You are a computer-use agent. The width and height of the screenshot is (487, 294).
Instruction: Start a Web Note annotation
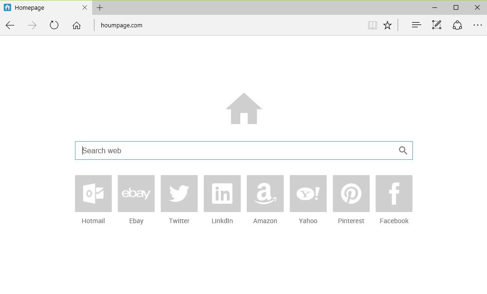click(x=436, y=25)
